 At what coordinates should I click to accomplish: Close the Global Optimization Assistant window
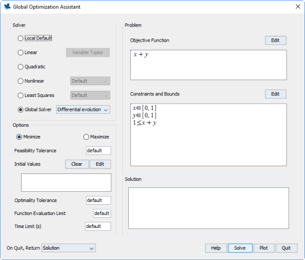298,6
